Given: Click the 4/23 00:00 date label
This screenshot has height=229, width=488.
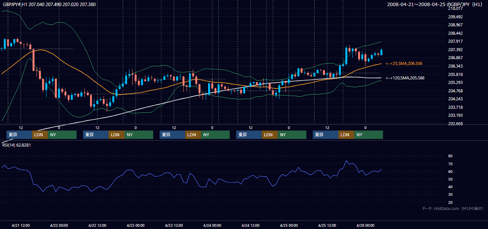Looking at the screenshot, I should point(136,225).
